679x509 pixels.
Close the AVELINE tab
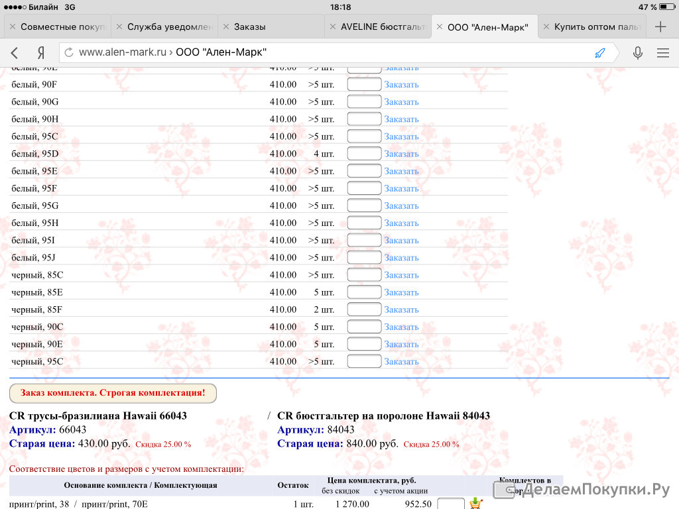tap(332, 27)
